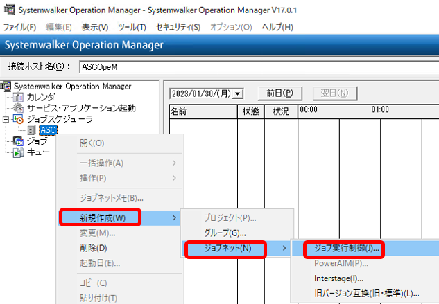Open the ツール(T) menu
This screenshot has height=304, width=439.
click(132, 27)
